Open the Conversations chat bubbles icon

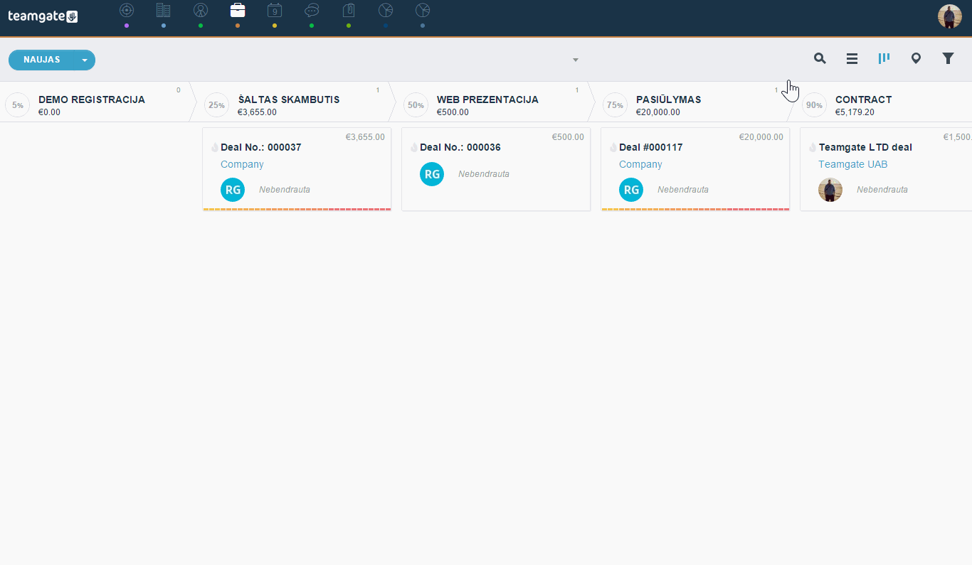tap(312, 10)
